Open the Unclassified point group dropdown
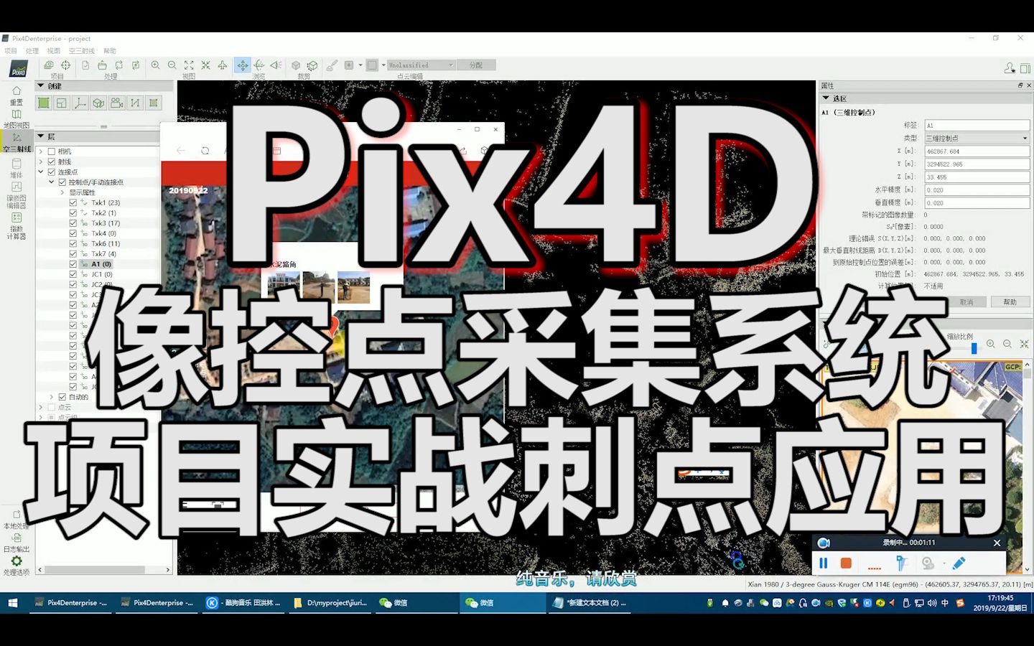This screenshot has height=646, width=1034. click(421, 65)
